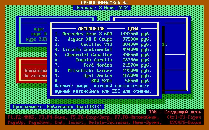The width and height of the screenshot is (209, 130).
Task: Click the F3,F4-Банк shortcut hint
Action: (x=52, y=117)
